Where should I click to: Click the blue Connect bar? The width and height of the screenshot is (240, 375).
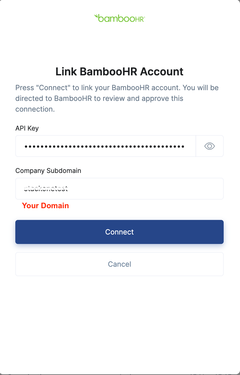119,232
